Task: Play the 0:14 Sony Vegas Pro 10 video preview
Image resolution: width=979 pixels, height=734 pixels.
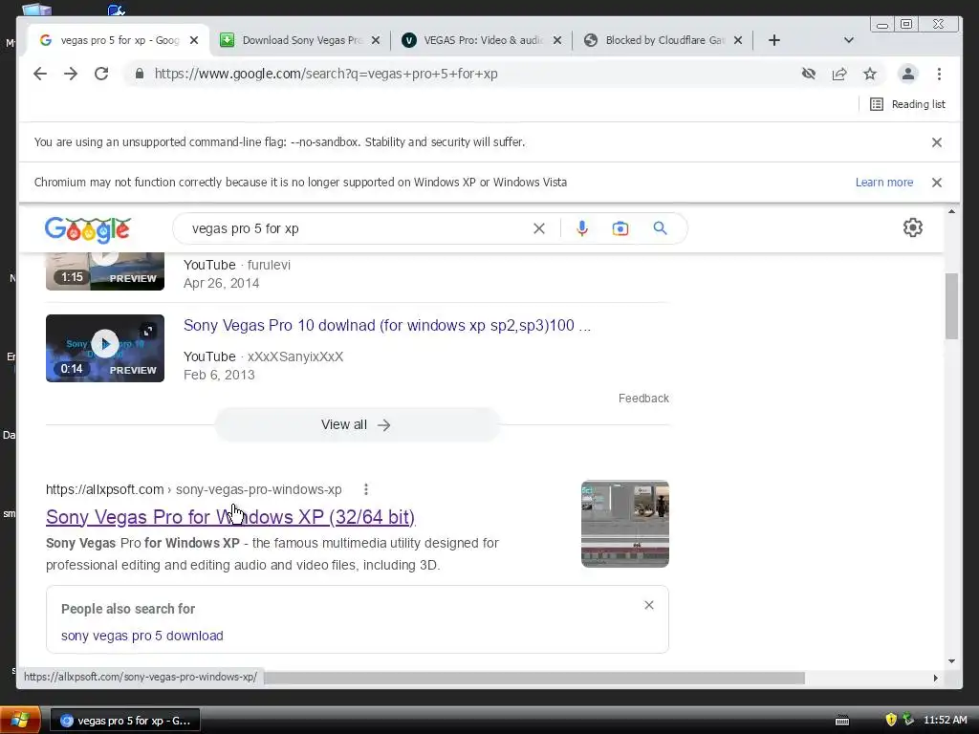Action: click(x=105, y=343)
